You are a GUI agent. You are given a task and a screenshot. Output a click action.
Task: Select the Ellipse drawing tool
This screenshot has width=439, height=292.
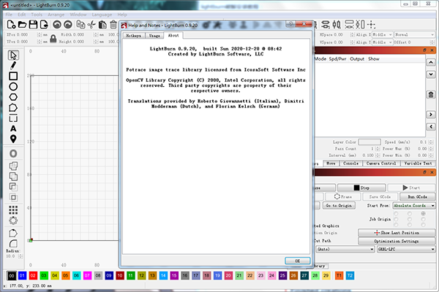click(x=13, y=87)
